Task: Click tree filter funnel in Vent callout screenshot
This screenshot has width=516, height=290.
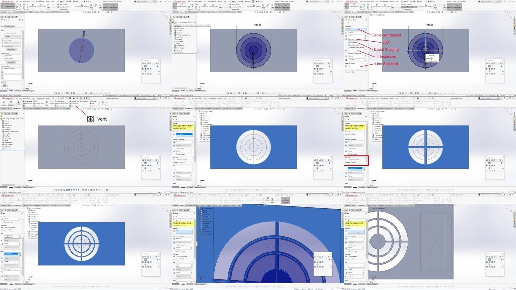Action: 2,116
